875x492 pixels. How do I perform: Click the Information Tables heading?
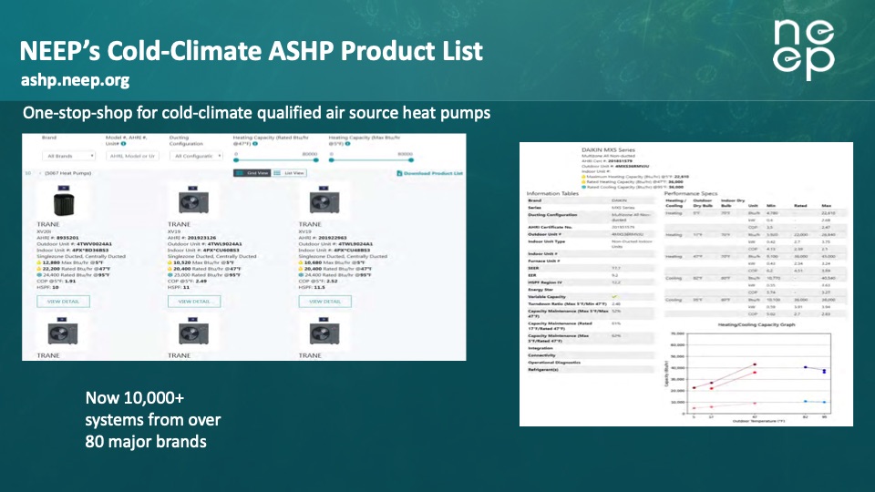pyautogui.click(x=552, y=193)
